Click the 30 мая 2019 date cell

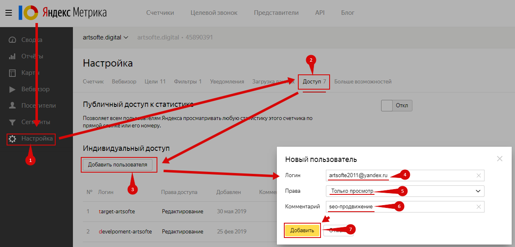[232, 211]
